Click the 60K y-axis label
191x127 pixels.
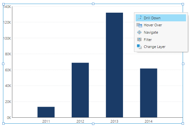pyautogui.click(x=8, y=70)
